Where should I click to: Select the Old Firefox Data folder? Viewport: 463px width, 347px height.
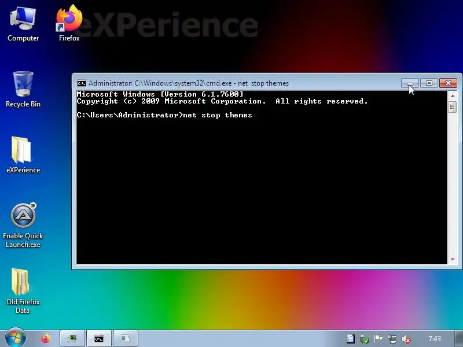click(23, 291)
